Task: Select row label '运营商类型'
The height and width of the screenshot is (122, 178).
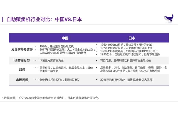Action: coord(22,61)
